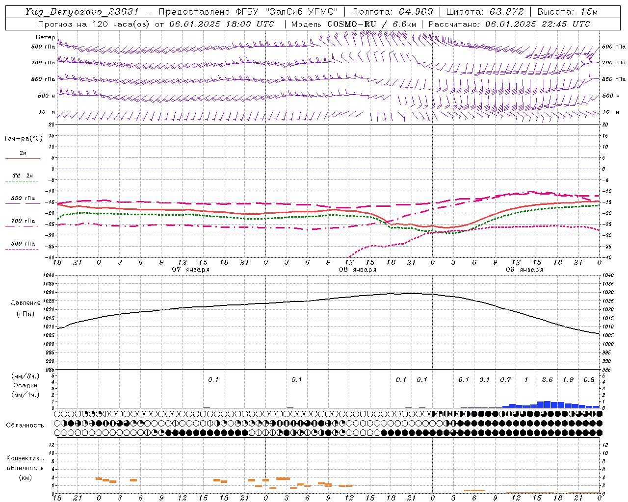Click the 700 гПа temperature legend entry
628x502 pixels.
[23, 221]
